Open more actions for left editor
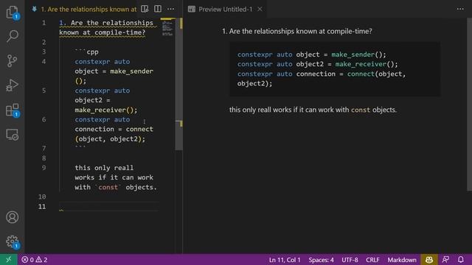The height and width of the screenshot is (265, 472). 170,9
